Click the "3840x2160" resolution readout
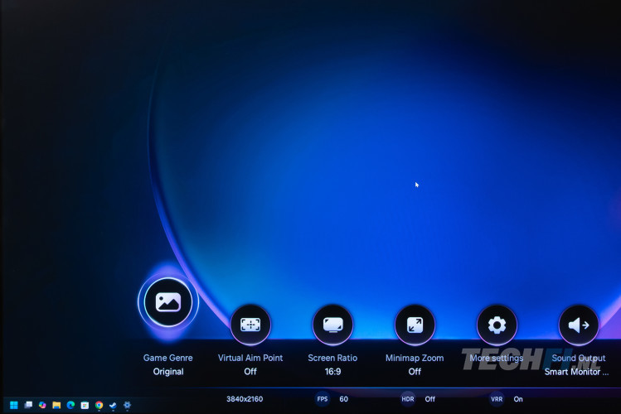Viewport: 621px width, 414px height. 245,399
